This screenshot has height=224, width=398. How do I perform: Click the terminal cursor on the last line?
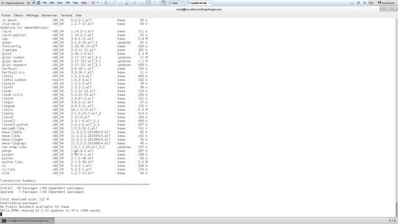pyautogui.click(x=1, y=214)
